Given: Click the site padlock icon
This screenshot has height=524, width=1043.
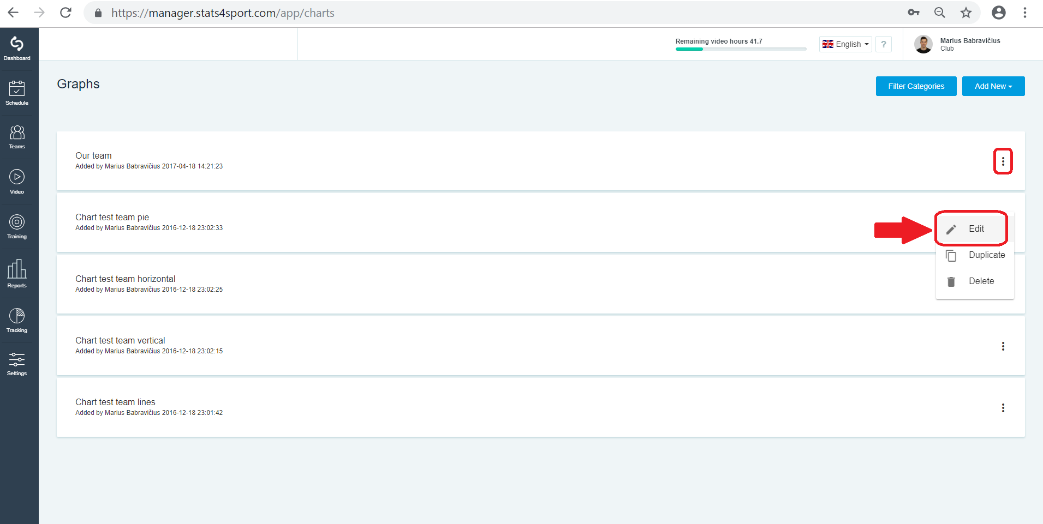Looking at the screenshot, I should click(x=98, y=13).
